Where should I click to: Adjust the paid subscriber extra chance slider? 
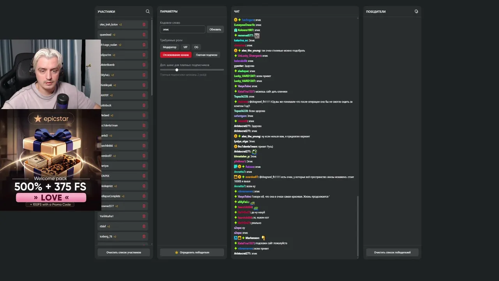pyautogui.click(x=177, y=70)
